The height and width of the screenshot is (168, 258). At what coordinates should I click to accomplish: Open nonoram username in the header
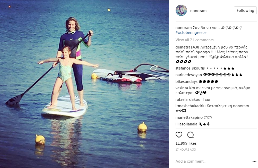(198, 11)
